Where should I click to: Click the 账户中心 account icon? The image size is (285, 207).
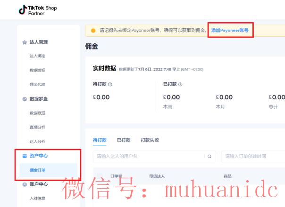25,184
